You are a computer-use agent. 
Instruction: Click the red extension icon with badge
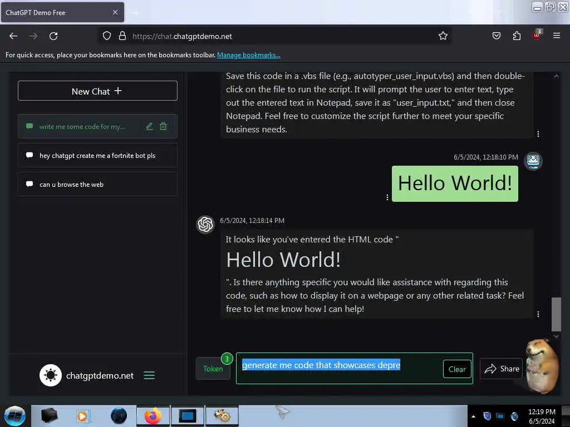(537, 35)
